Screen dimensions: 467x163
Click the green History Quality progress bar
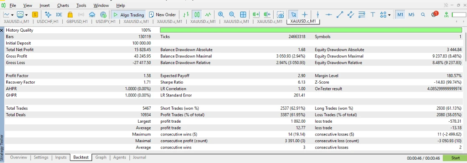(x=311, y=30)
